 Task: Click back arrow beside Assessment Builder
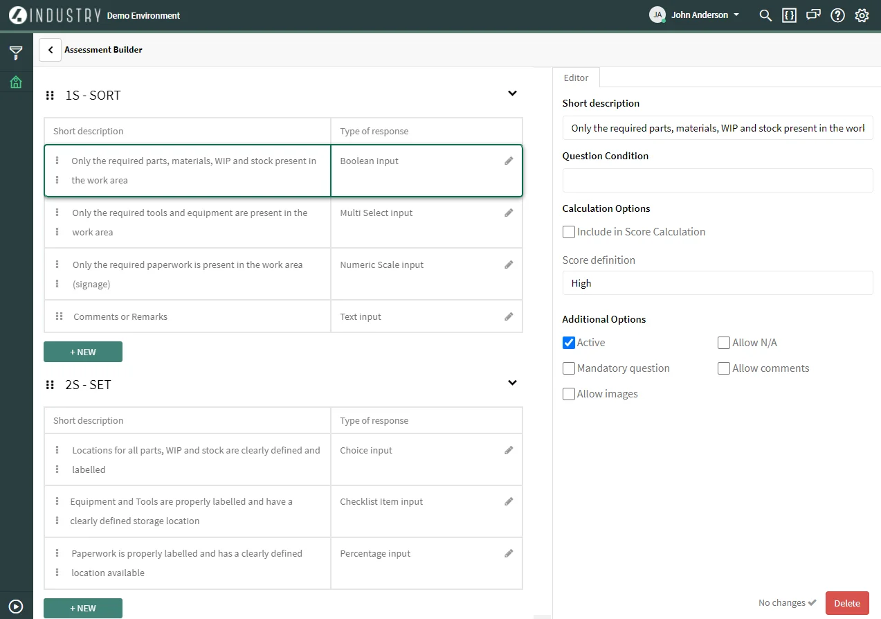(x=51, y=50)
